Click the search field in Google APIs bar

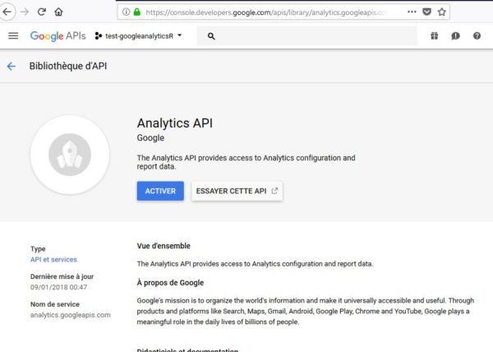[306, 36]
